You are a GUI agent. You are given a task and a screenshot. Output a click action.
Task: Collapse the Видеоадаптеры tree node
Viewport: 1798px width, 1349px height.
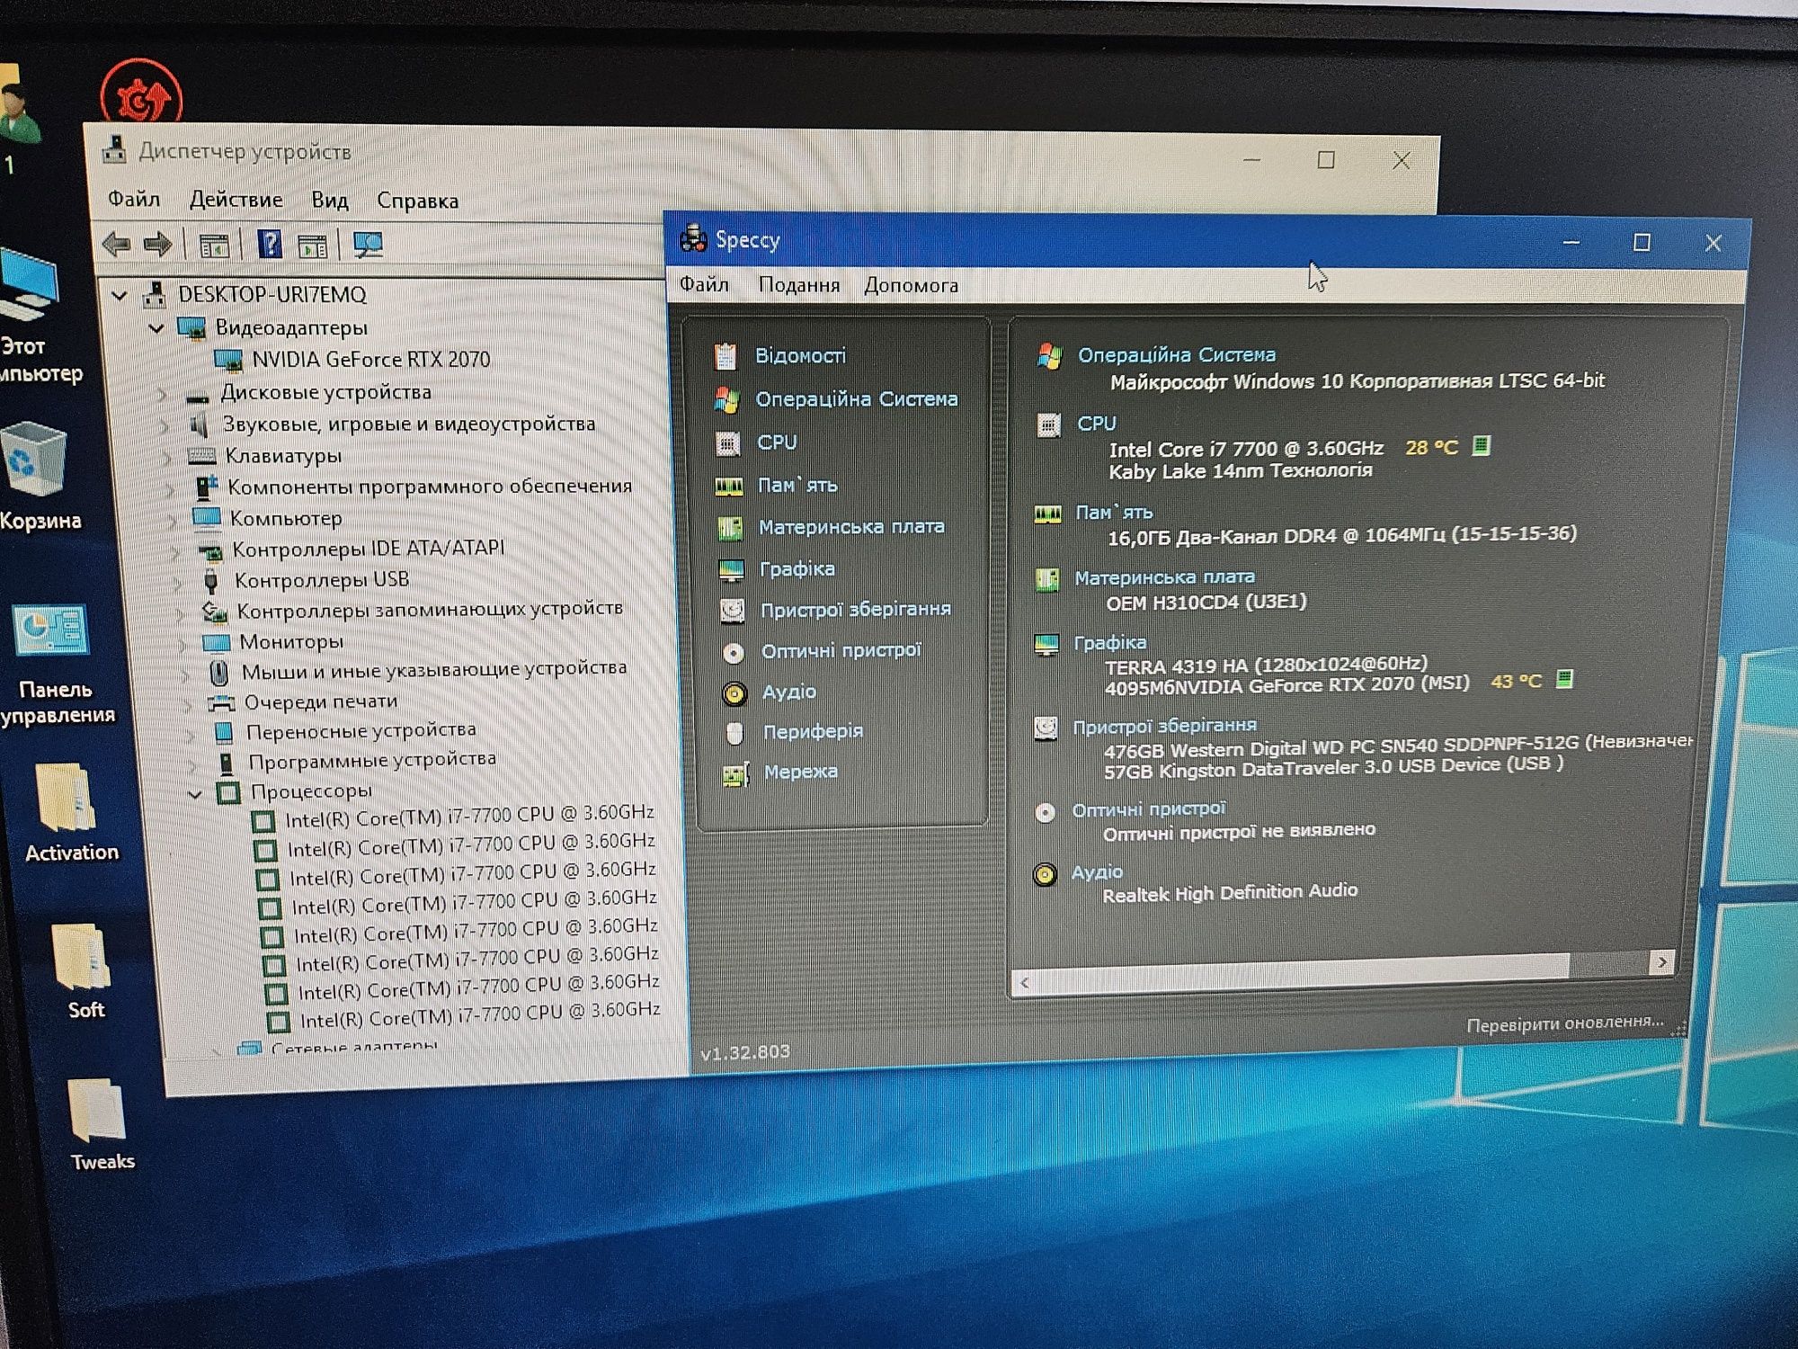point(156,328)
